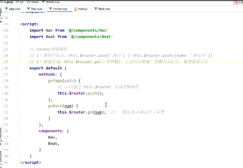The height and width of the screenshot is (168, 243).
Task: Open the Beat.vue editor tab
Action: (x=104, y=9)
